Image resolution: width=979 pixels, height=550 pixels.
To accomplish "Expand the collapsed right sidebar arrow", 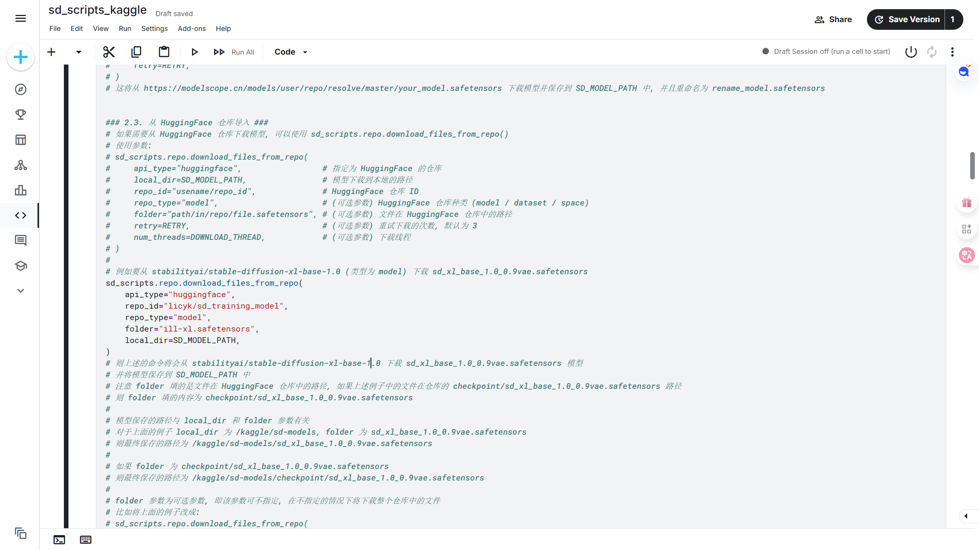I will click(966, 516).
